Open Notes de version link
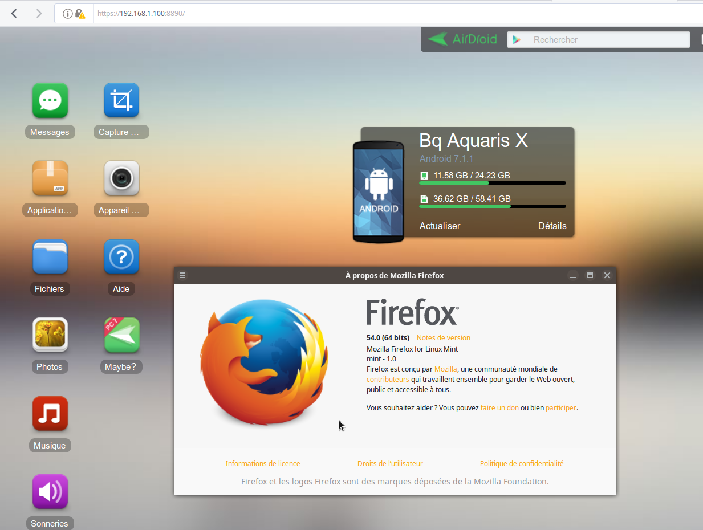 tap(444, 338)
